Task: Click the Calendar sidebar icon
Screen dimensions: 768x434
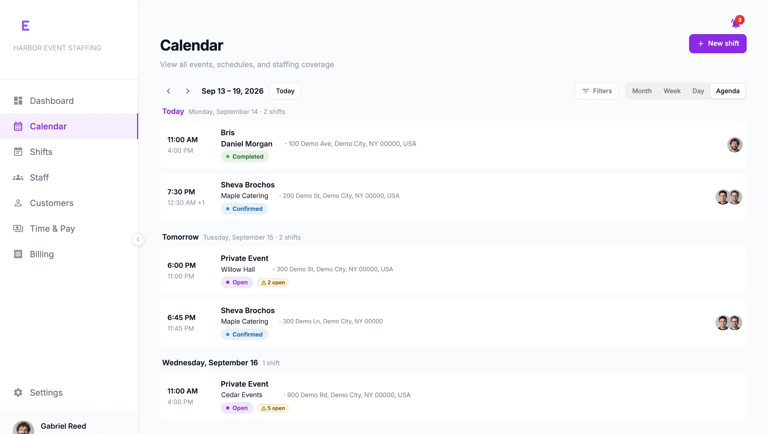Action: coord(18,126)
